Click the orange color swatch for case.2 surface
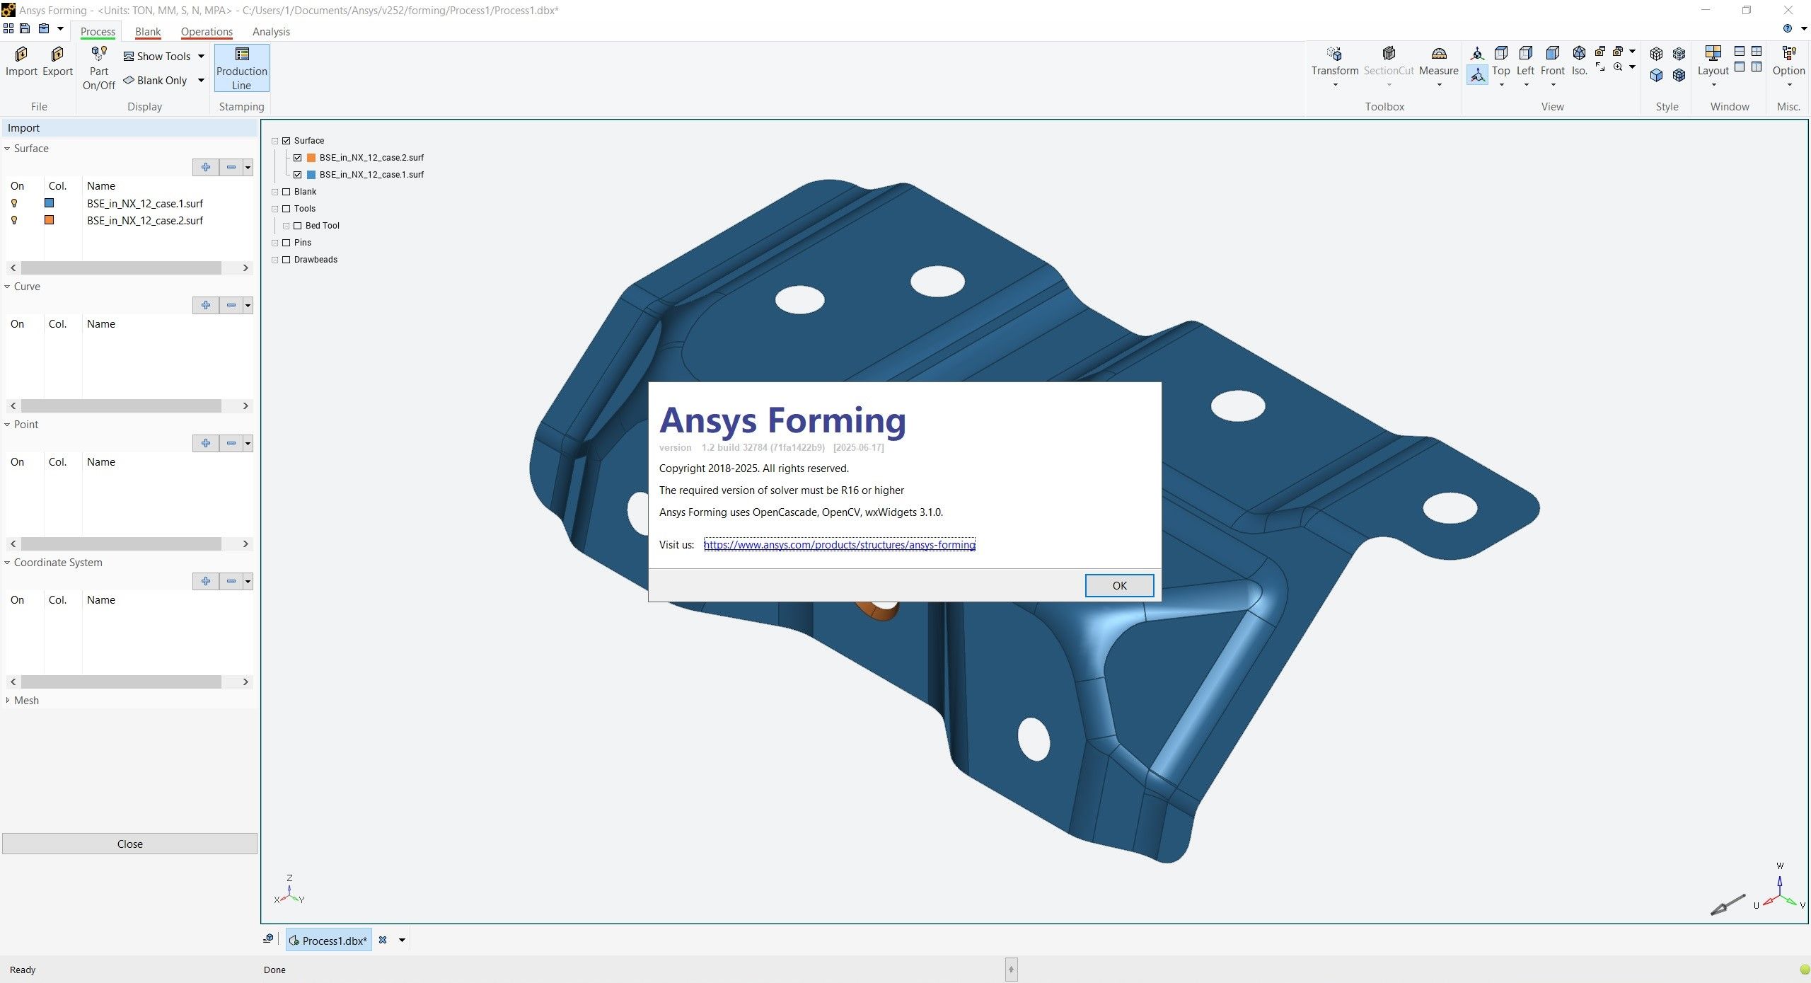Image resolution: width=1811 pixels, height=983 pixels. pos(49,220)
